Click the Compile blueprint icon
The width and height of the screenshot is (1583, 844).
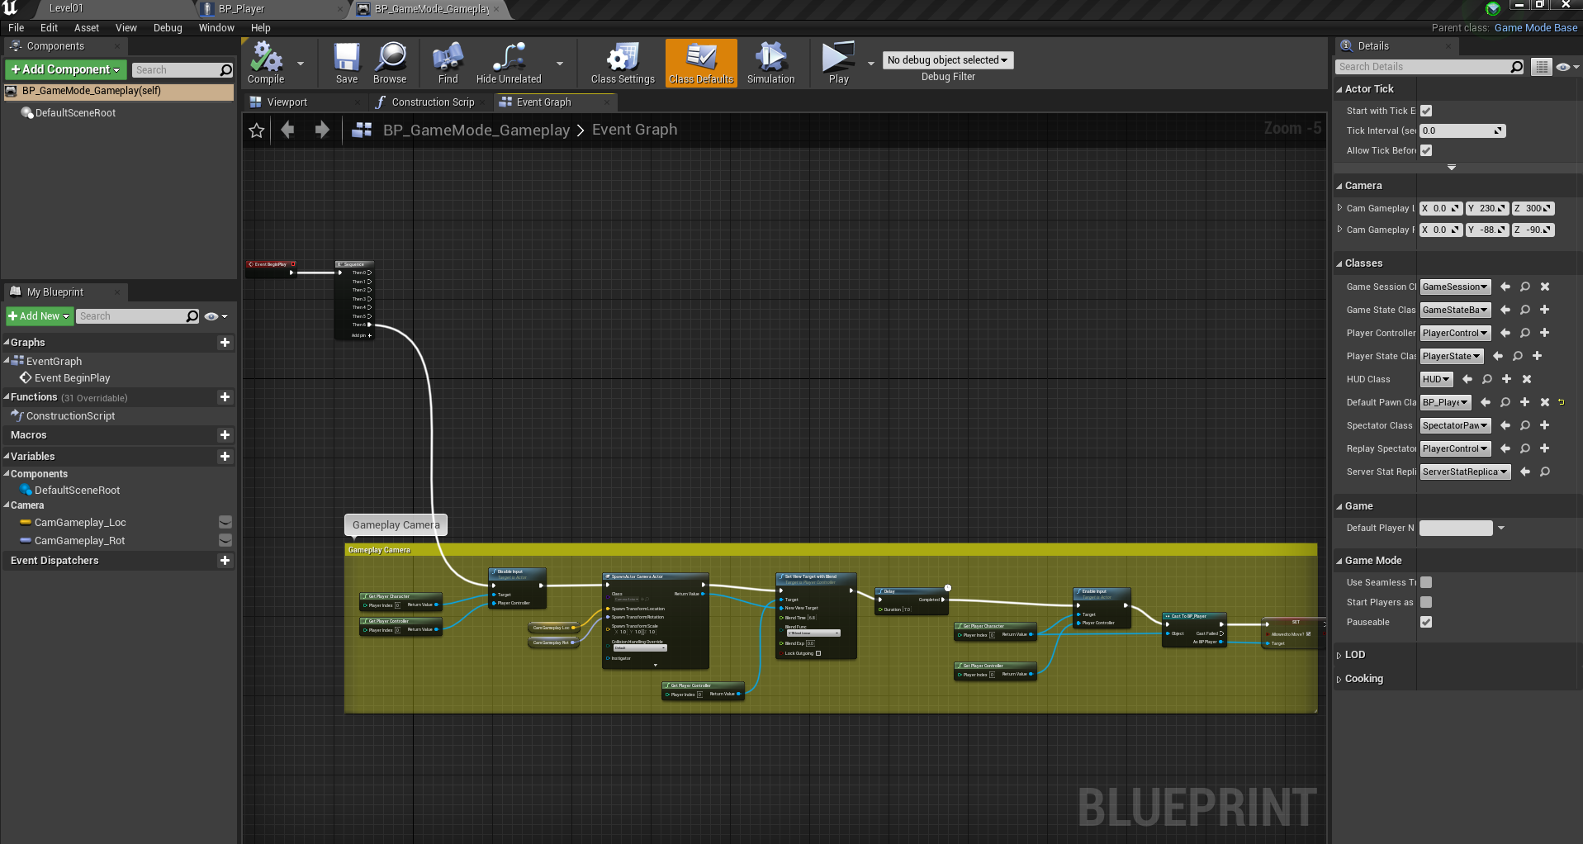266,63
